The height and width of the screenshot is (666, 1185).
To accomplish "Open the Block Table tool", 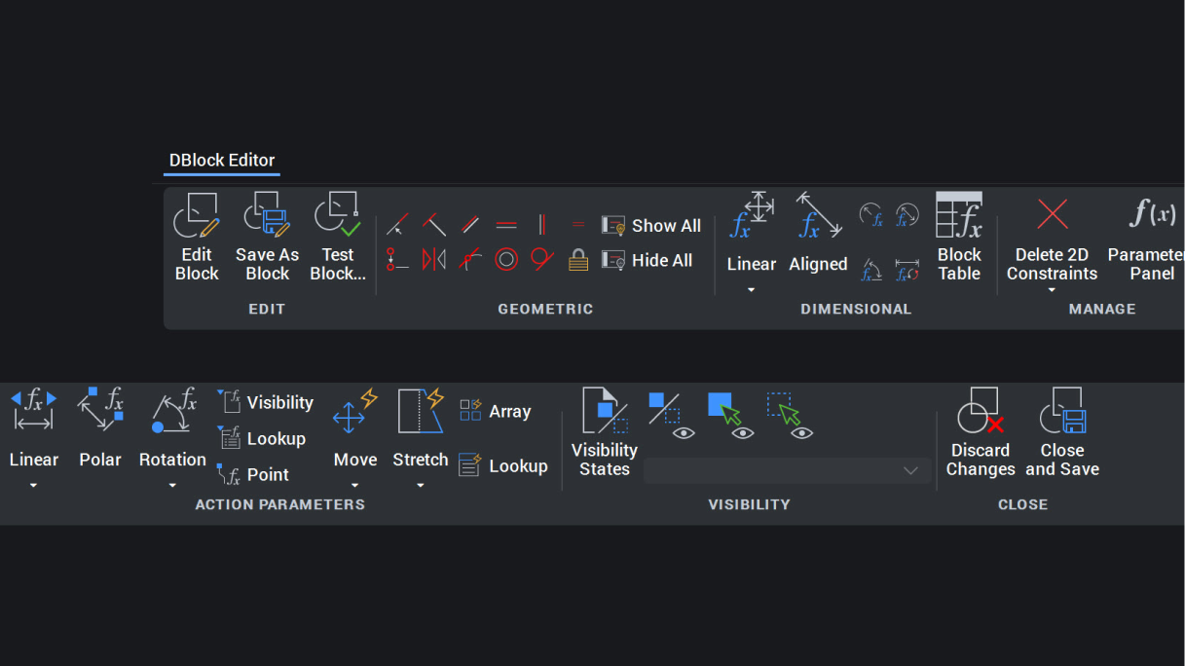I will pyautogui.click(x=959, y=237).
